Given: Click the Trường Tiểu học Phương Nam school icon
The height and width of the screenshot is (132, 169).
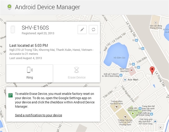Looking at the screenshot, I should tap(125, 117).
